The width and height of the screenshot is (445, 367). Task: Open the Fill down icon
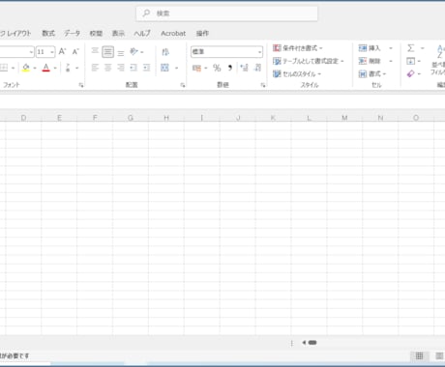pyautogui.click(x=411, y=61)
